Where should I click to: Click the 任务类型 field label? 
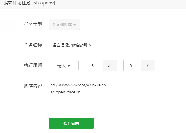33,24
